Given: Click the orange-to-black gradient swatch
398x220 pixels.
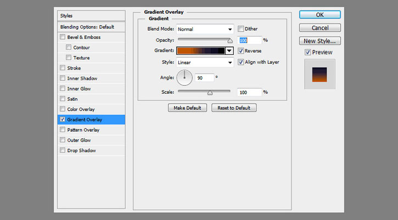Looking at the screenshot, I should [201, 51].
